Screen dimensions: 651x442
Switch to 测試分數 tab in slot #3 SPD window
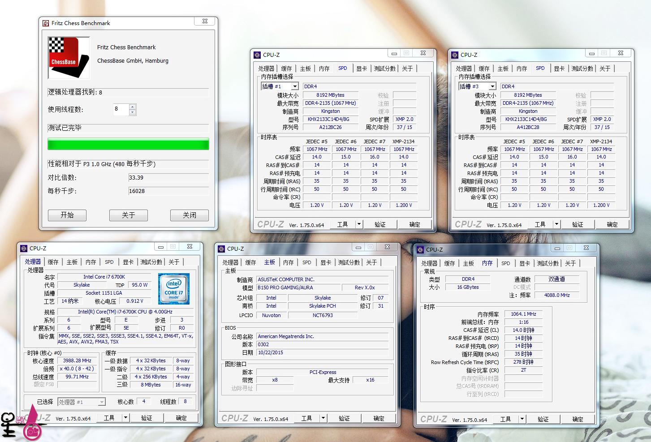[x=582, y=69]
